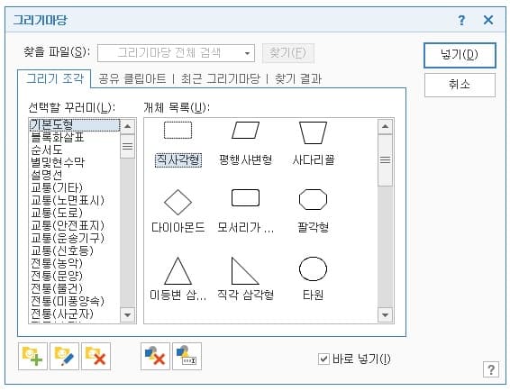Select the 타원 ellipse shape

pos(313,268)
